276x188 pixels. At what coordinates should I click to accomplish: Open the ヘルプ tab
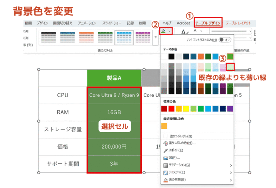click(x=167, y=23)
